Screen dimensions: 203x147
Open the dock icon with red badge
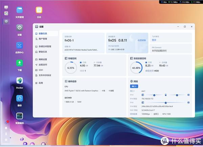[x=6, y=123]
